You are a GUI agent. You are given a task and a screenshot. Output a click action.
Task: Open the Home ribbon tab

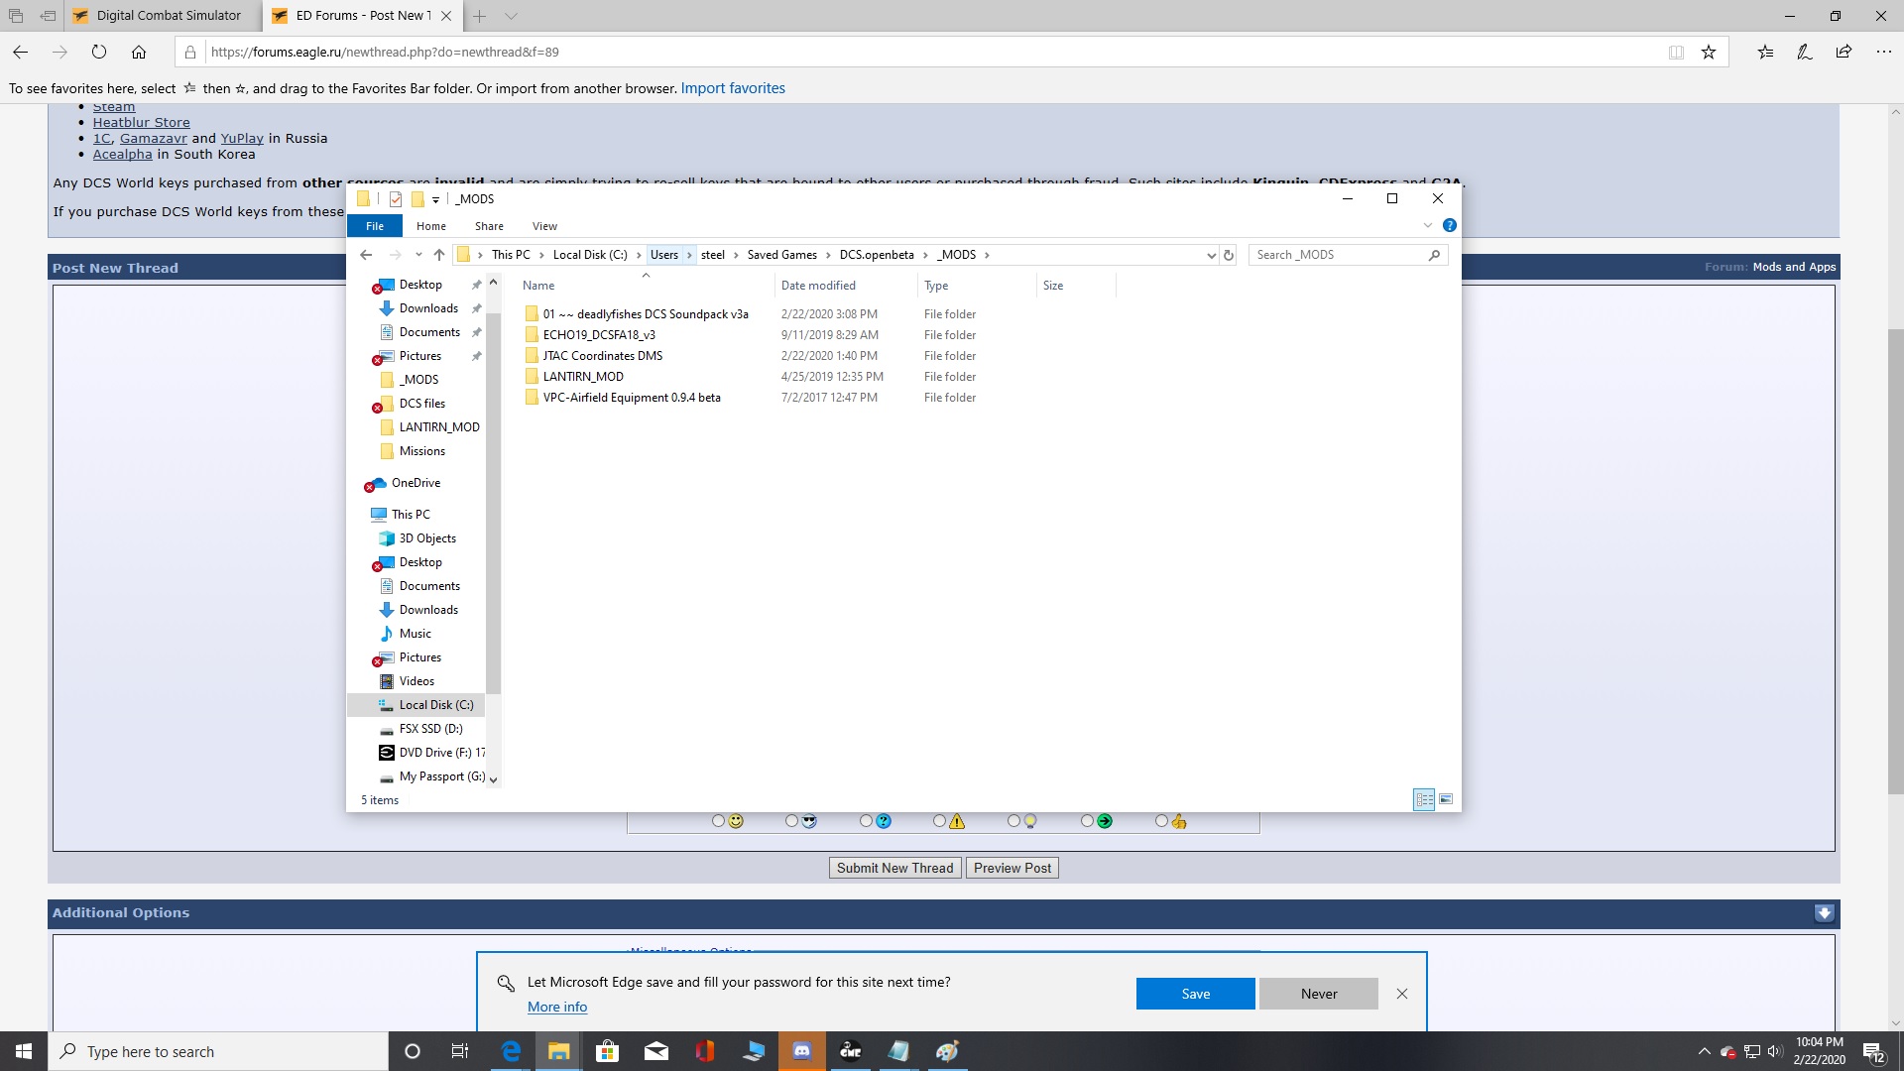(x=431, y=226)
